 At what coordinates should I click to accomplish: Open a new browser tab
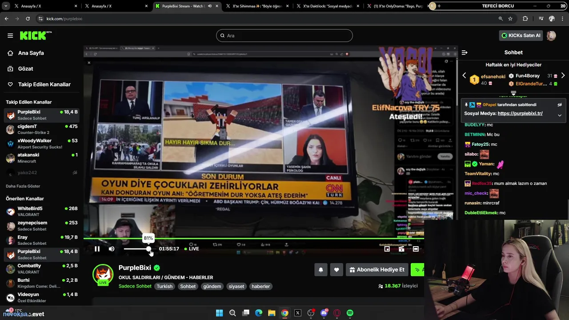[439, 6]
